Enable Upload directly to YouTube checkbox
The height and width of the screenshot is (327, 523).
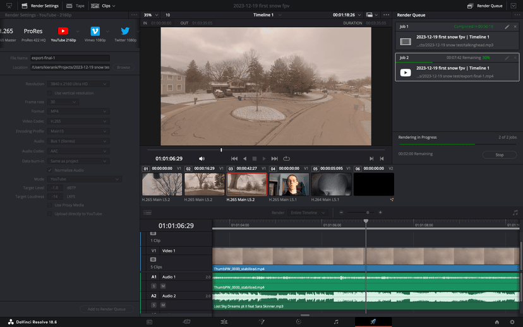pos(49,214)
